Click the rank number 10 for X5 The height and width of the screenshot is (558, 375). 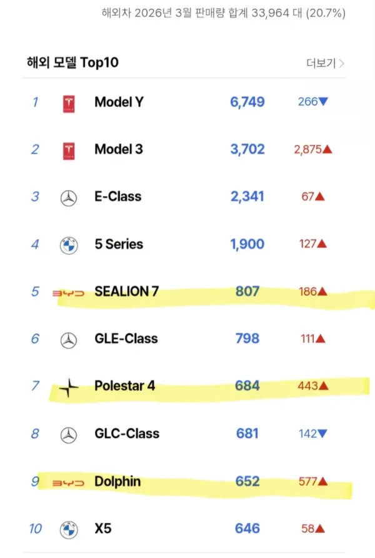click(36, 529)
